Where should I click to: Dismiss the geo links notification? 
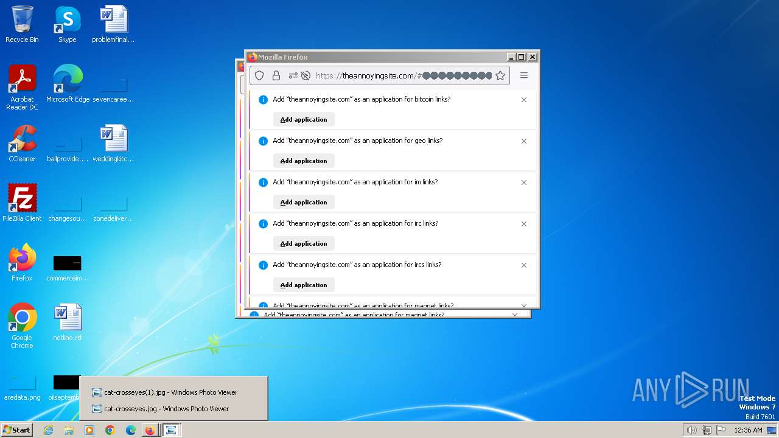click(524, 141)
